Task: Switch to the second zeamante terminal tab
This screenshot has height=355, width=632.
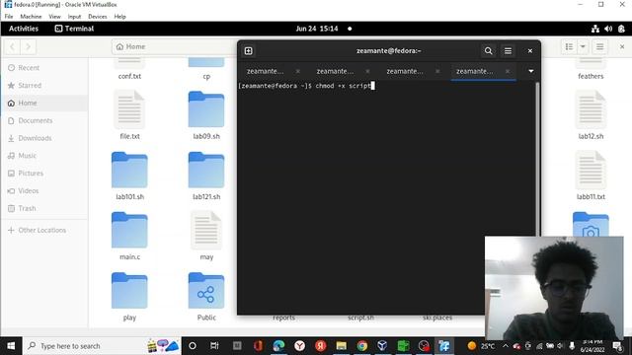Action: 335,71
